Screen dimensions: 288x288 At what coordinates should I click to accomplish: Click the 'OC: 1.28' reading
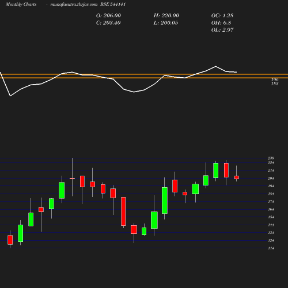pyautogui.click(x=222, y=16)
